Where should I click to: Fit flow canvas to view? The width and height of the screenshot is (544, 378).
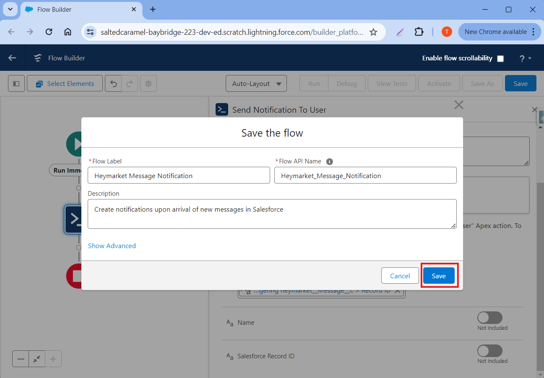(37, 359)
